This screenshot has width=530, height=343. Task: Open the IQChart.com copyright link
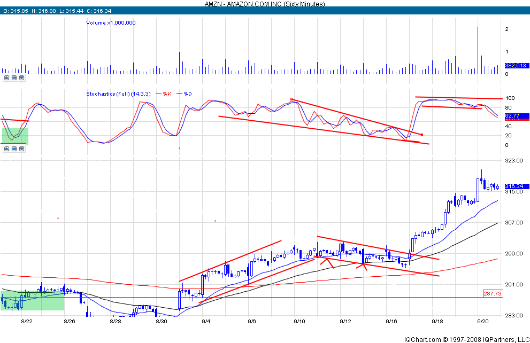coord(464,339)
